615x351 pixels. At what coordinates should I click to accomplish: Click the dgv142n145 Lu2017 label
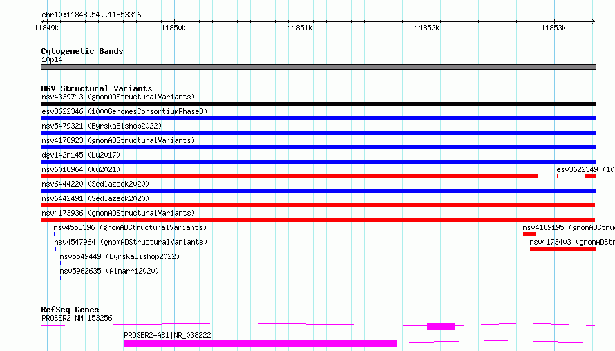(81, 155)
